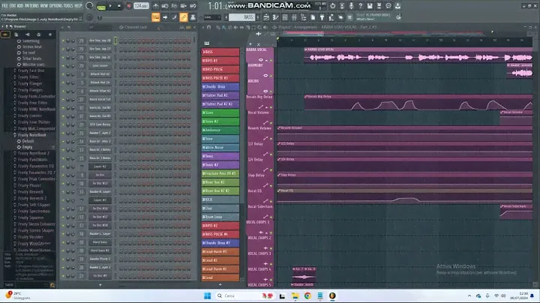This screenshot has height=303, width=540.
Task: Click the tempo 124 BPM field
Action: coord(140,6)
